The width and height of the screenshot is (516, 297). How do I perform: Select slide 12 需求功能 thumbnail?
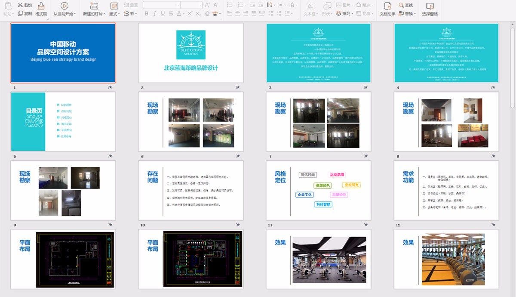[446, 191]
